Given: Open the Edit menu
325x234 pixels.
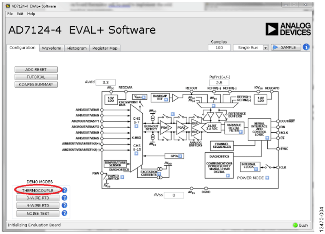Looking at the screenshot, I should point(20,14).
